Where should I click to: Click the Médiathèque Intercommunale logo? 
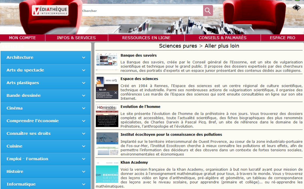click(x=50, y=11)
